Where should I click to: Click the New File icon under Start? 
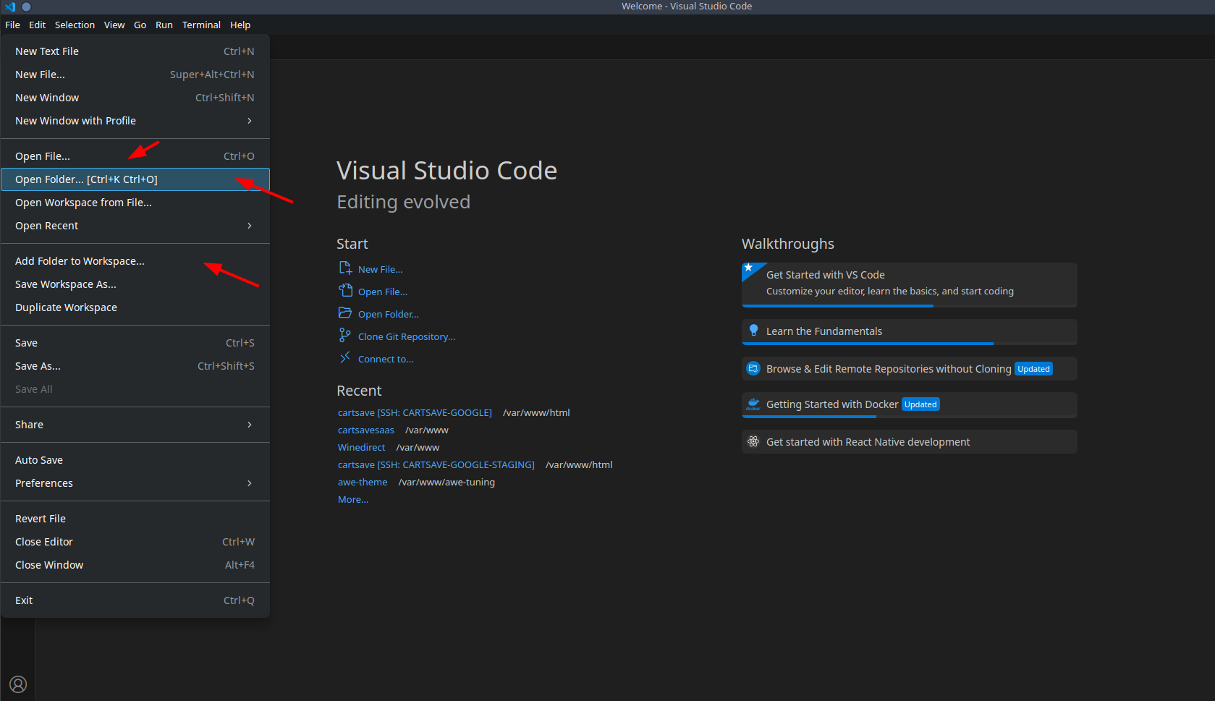(x=345, y=268)
